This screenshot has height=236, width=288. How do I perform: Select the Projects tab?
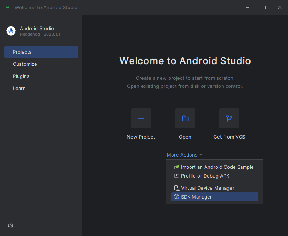point(41,52)
